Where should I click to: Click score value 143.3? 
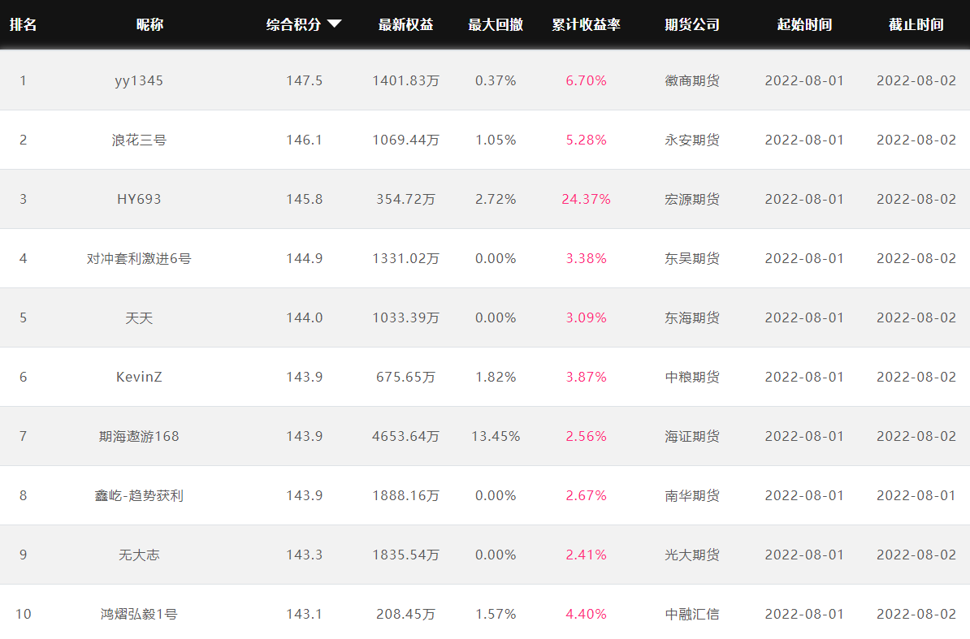pos(305,555)
